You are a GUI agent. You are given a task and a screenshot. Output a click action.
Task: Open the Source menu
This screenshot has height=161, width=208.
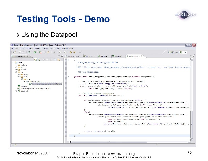23,48
